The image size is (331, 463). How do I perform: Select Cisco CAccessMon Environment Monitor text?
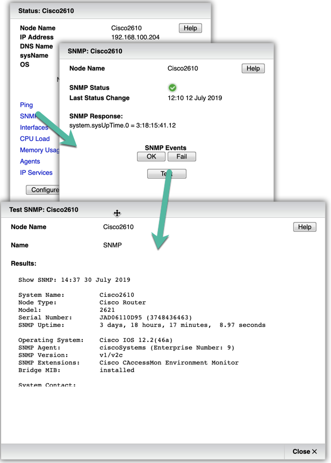(169, 362)
